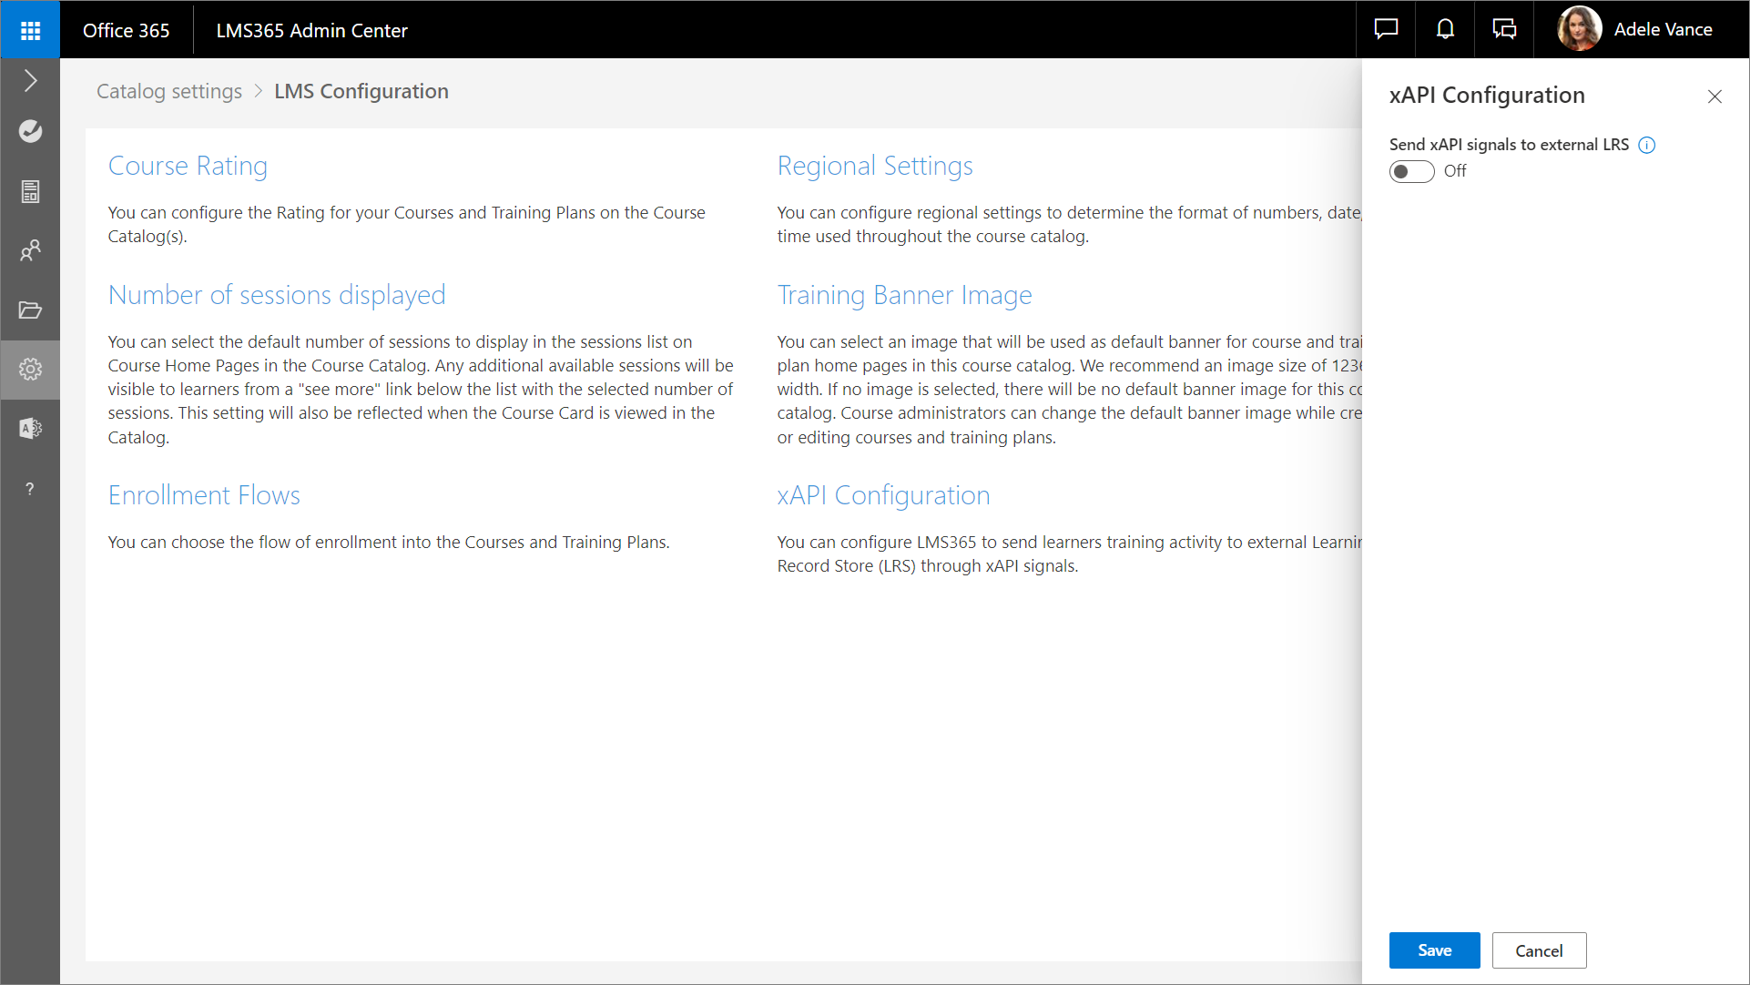Open the folder icon in sidebar
The width and height of the screenshot is (1750, 985).
[x=30, y=310]
